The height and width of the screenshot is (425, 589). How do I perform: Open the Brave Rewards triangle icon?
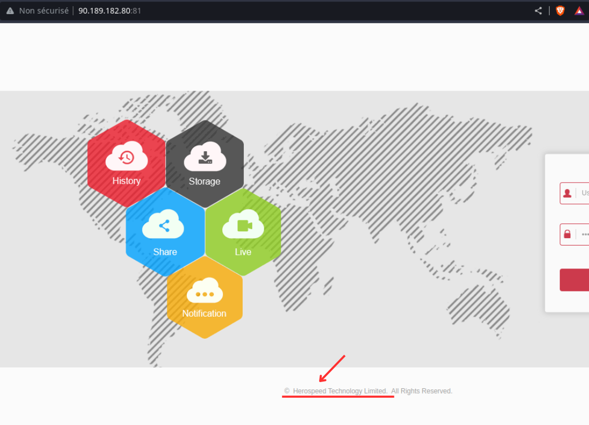[579, 10]
